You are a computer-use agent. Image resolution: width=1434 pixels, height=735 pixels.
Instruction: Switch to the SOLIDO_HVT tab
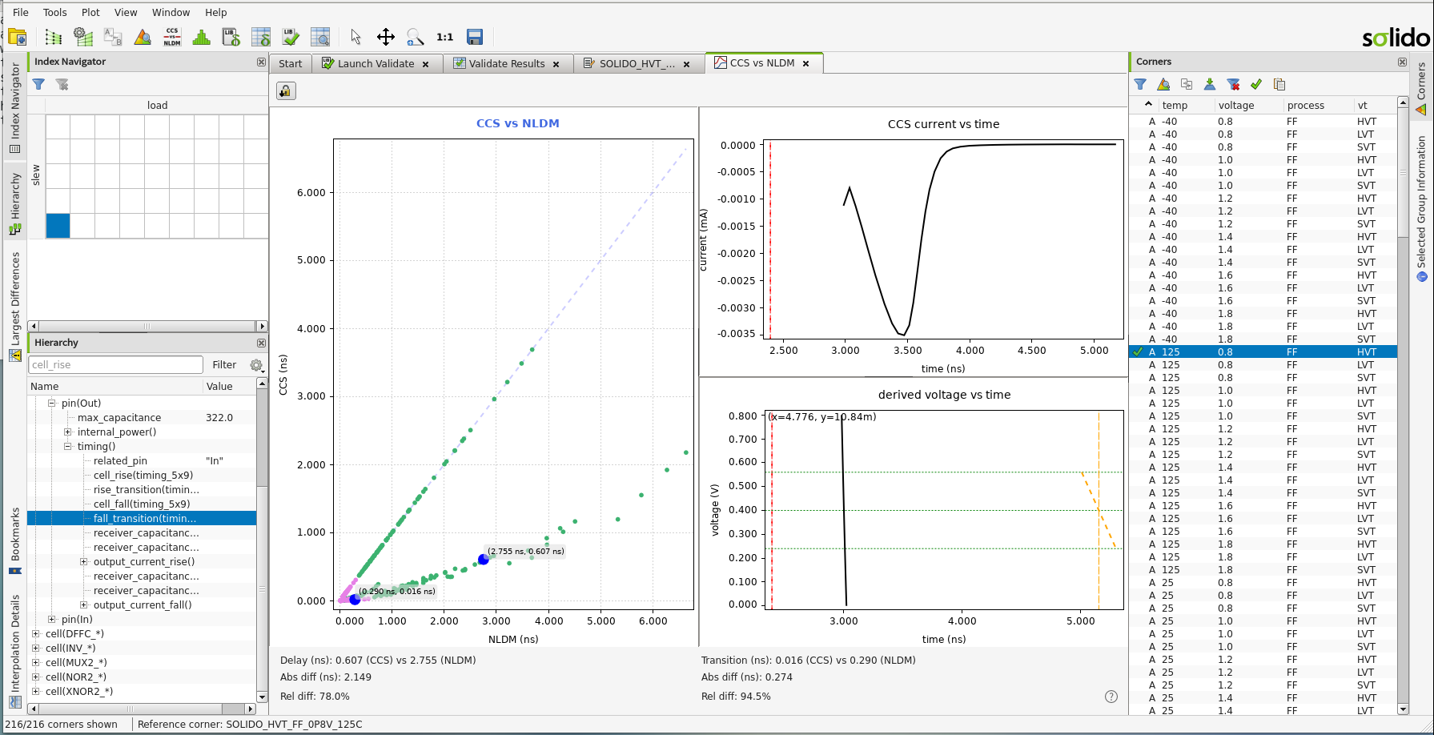click(637, 64)
